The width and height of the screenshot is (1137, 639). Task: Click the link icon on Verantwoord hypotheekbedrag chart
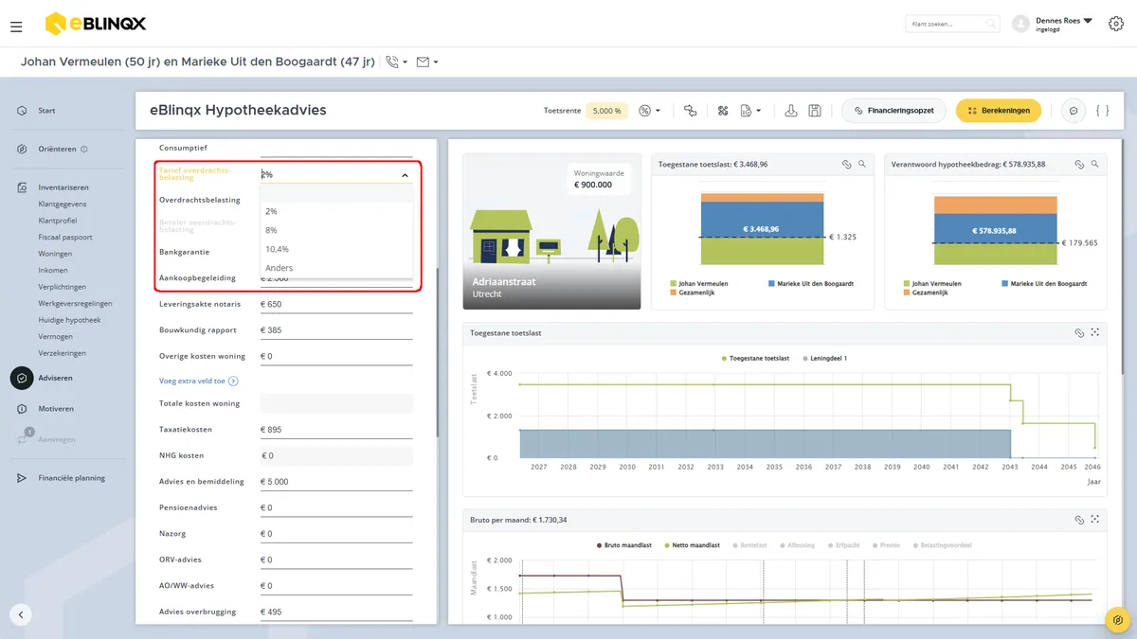click(1079, 164)
